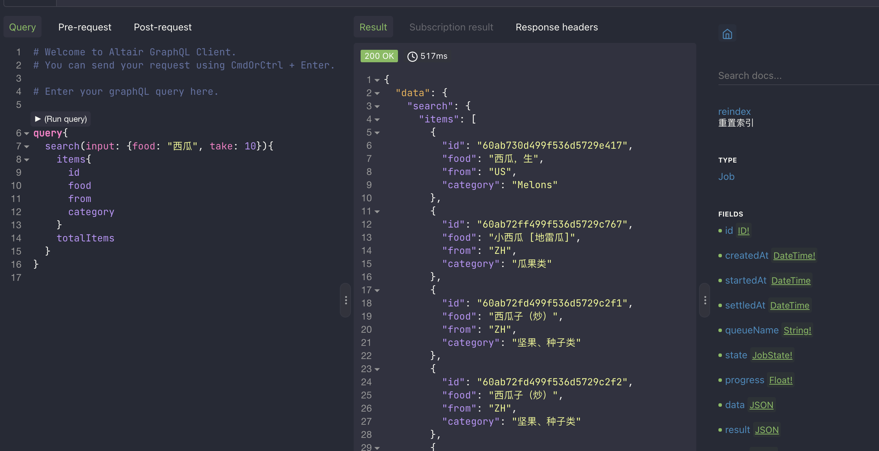Click the clock icon beside 517ms
Viewport: 879px width, 451px height.
(412, 56)
